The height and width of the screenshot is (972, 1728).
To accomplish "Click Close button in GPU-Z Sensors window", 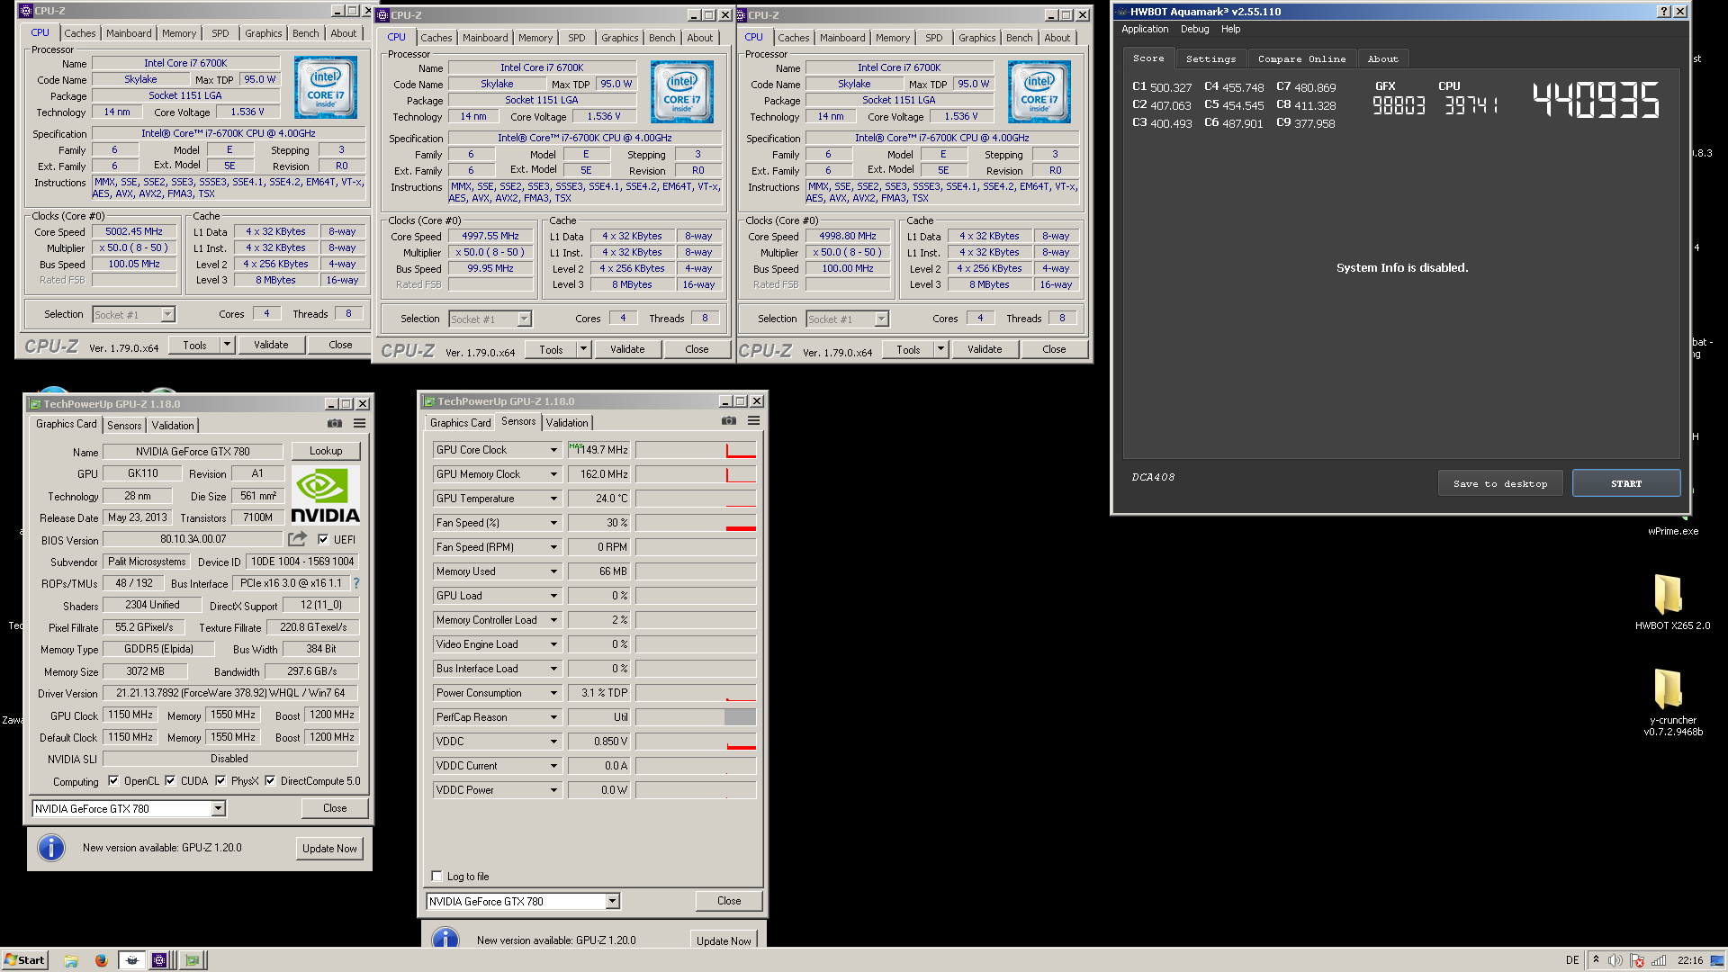I will 729,900.
